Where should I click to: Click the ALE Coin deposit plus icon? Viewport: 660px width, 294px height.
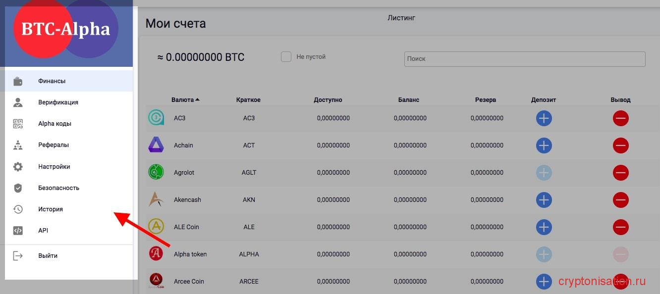544,227
